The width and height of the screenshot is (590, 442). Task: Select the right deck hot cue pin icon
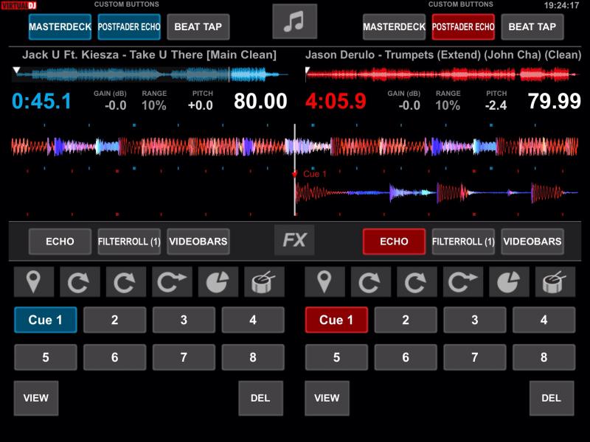(324, 282)
